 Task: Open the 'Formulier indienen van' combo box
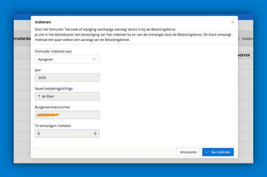coord(67,59)
